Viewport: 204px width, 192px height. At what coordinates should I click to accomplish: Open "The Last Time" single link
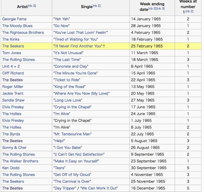[67, 60]
